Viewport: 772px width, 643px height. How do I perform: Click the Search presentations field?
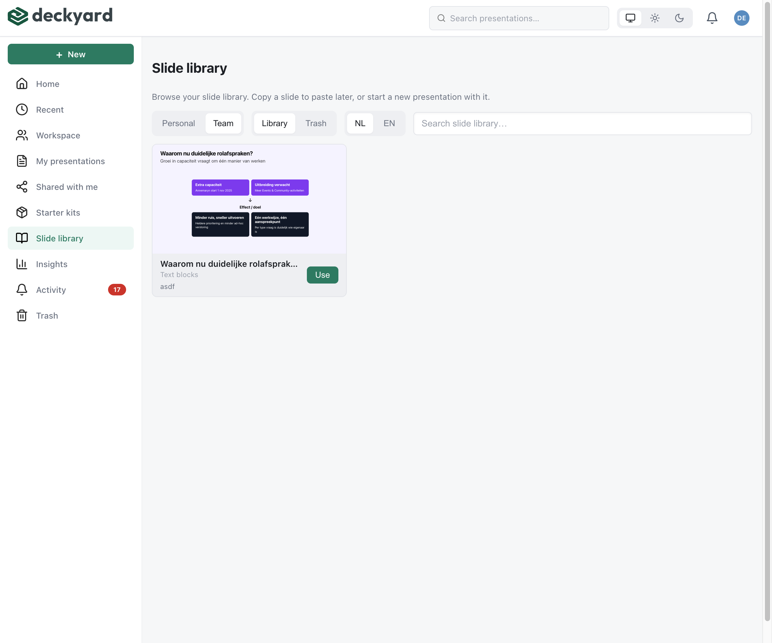(x=519, y=18)
